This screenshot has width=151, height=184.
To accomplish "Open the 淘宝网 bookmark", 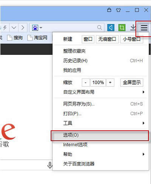I will click(37, 38).
